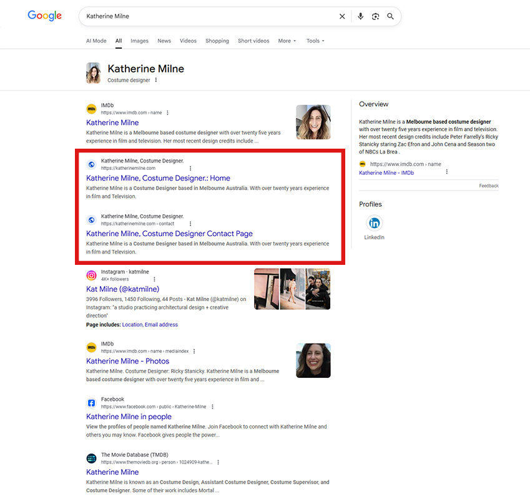Open the Tools dropdown
This screenshot has height=501, width=530.
pos(315,41)
